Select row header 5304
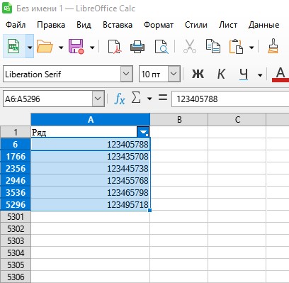This screenshot has height=283, width=289. (16, 253)
